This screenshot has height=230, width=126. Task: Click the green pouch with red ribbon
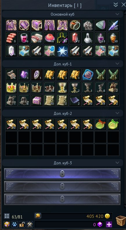click(x=101, y=124)
